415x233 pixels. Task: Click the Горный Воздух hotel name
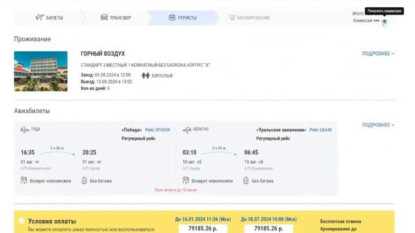tap(102, 54)
